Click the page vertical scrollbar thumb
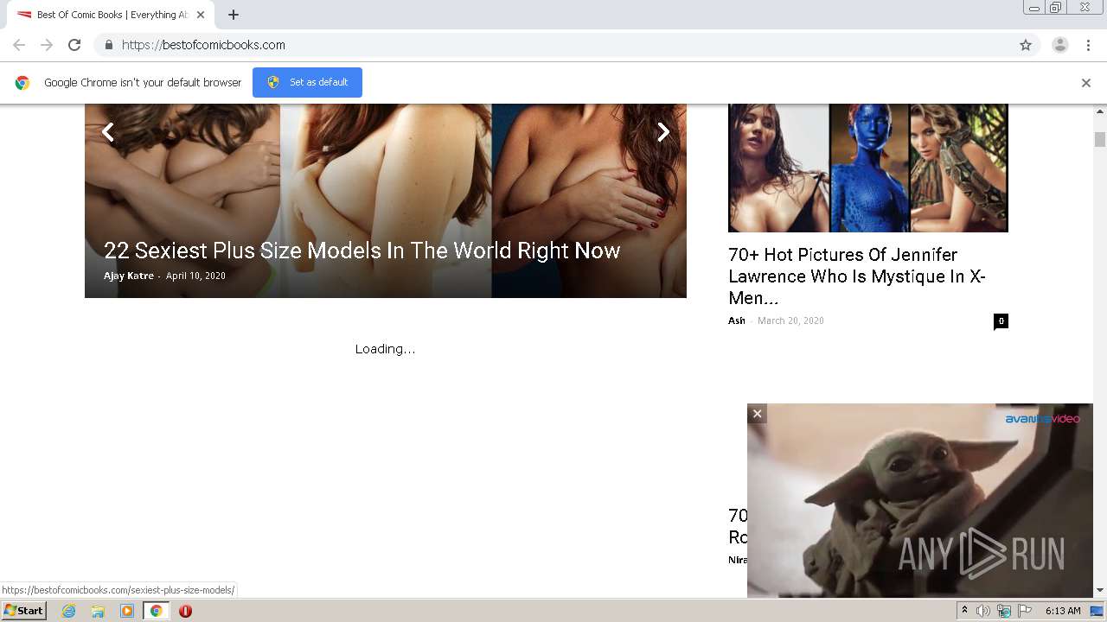The image size is (1107, 622). tap(1100, 139)
